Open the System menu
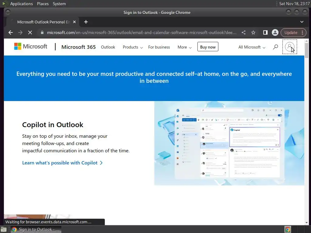Screen dimensions: 311x233 pyautogui.click(x=59, y=4)
